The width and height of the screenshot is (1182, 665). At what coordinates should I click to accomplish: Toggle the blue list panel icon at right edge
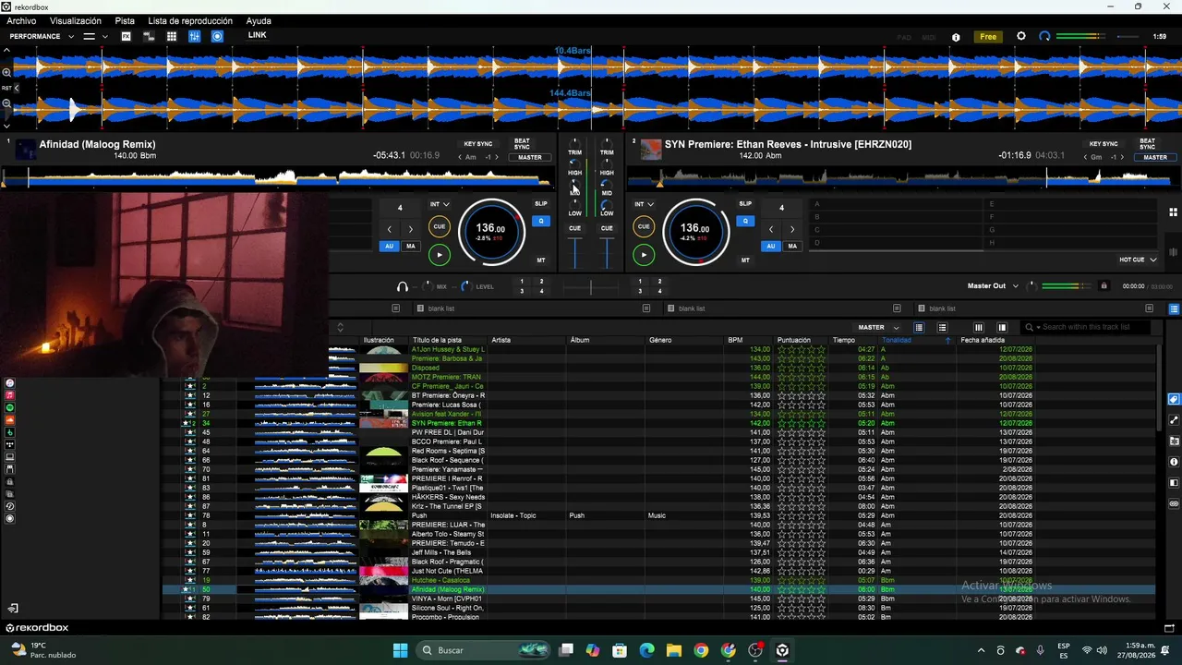click(1174, 308)
